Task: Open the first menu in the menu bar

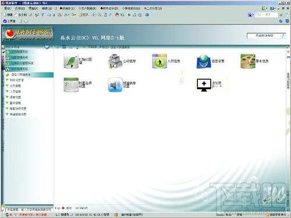Action: coord(8,8)
